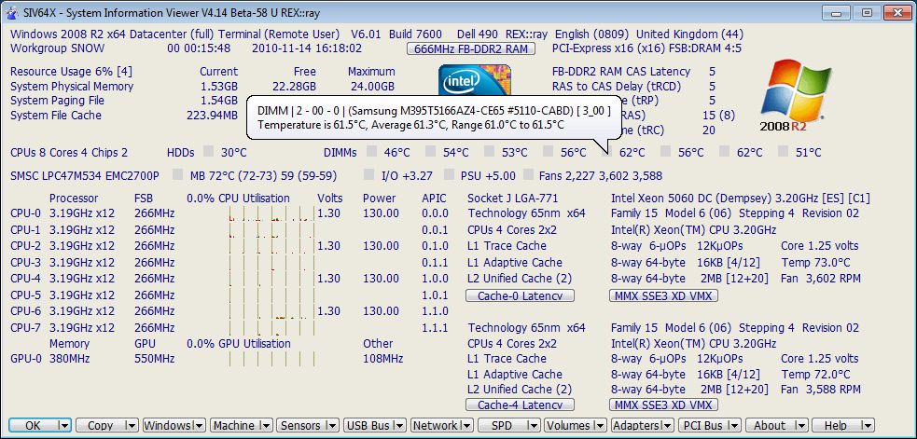Viewport: 917px width, 439px height.
Task: Click the DIMM indicator square beside 53°C
Action: [x=490, y=152]
